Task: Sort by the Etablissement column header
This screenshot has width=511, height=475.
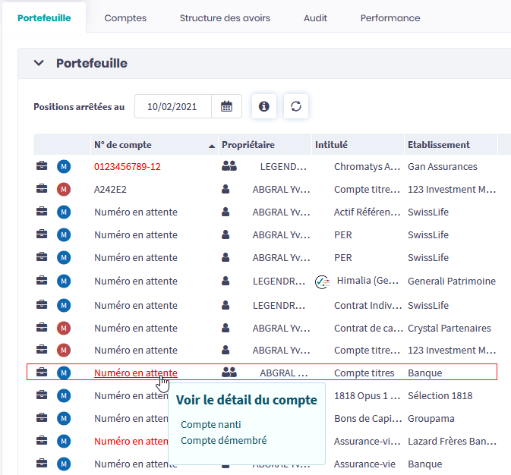Action: pos(439,145)
